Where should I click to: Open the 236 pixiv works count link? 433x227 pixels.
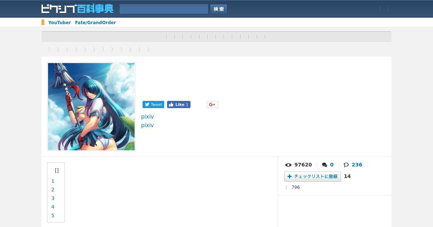(357, 165)
